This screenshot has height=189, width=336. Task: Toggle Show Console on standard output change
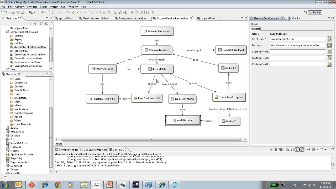[x=297, y=150]
